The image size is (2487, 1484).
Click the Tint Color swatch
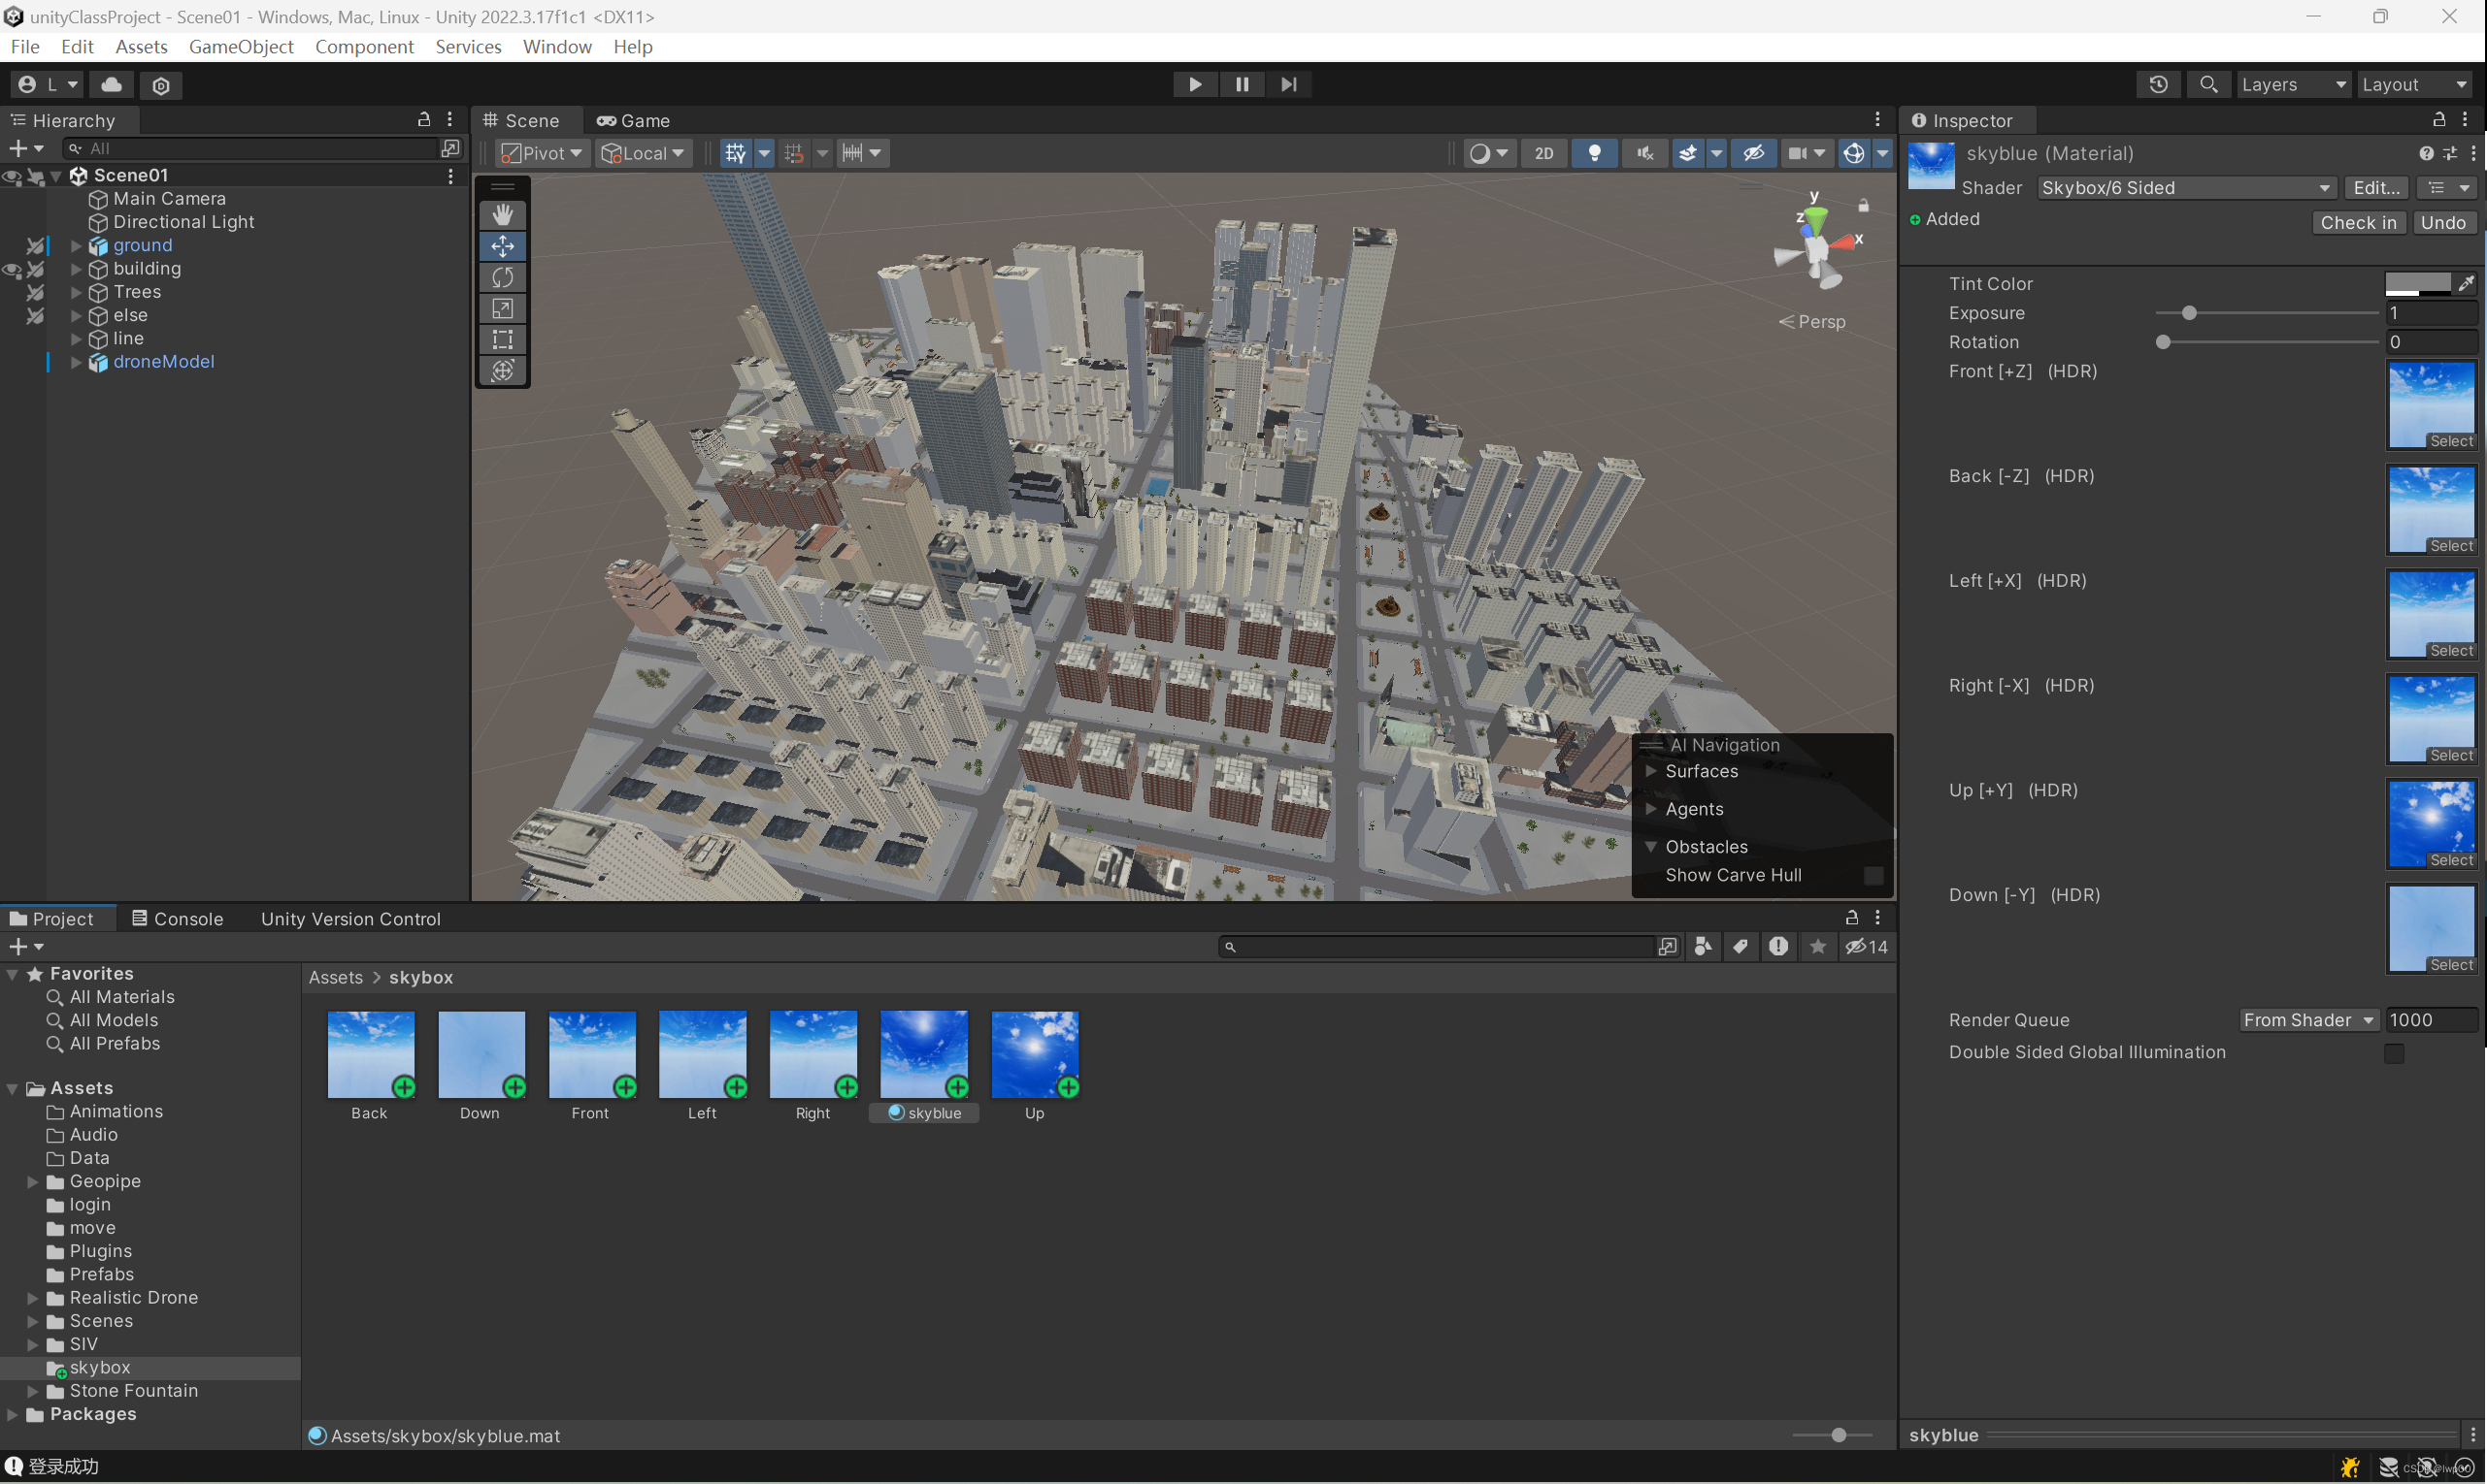[x=2417, y=283]
